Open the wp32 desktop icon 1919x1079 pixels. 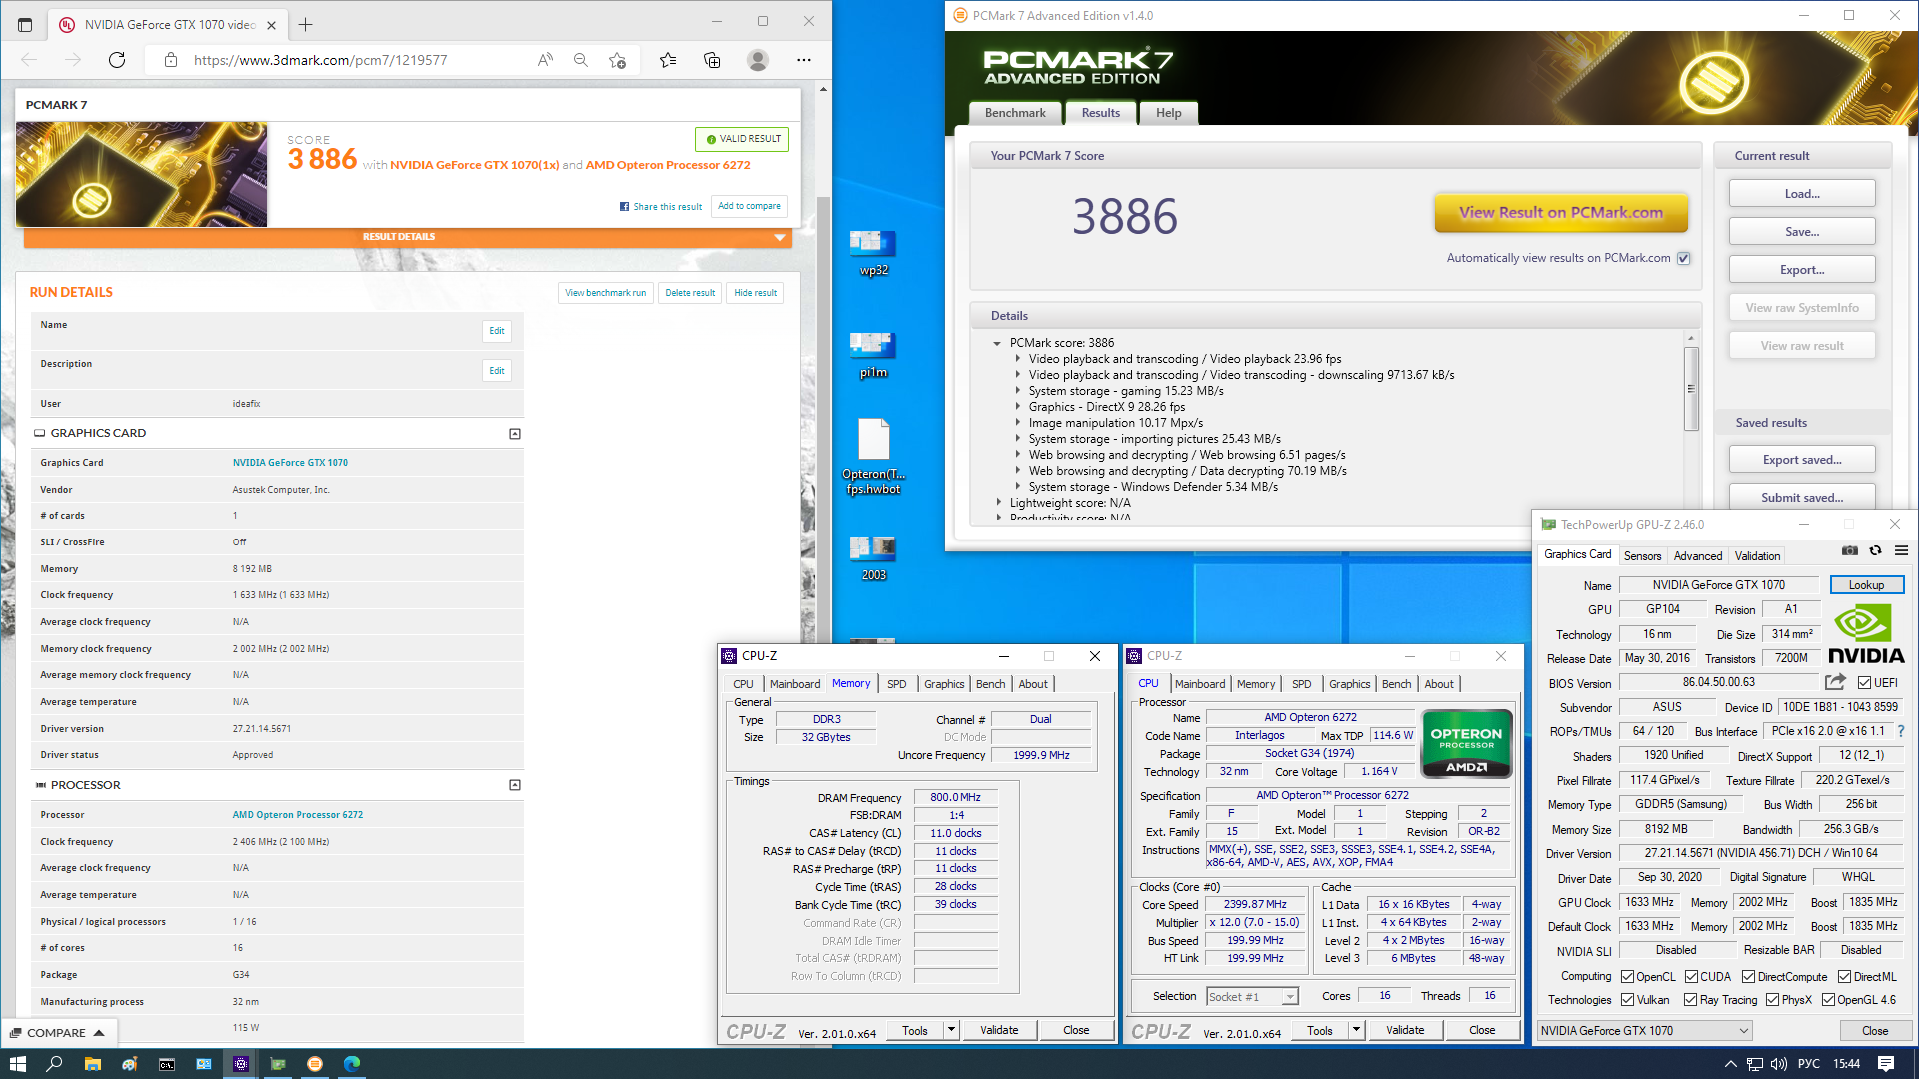click(873, 253)
